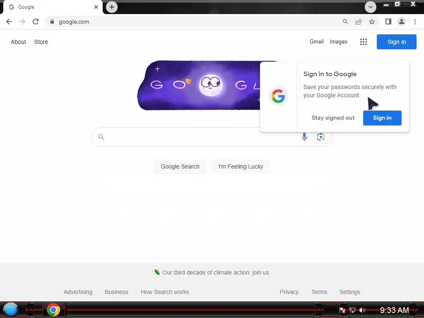
Task: Open a new tab with the plus button
Action: 112,7
